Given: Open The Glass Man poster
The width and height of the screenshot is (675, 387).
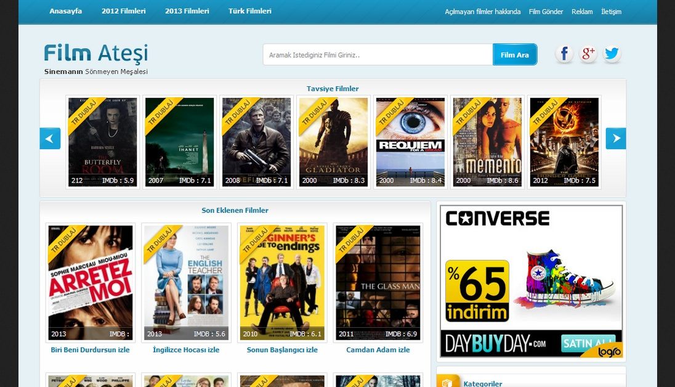Looking at the screenshot, I should point(378,283).
